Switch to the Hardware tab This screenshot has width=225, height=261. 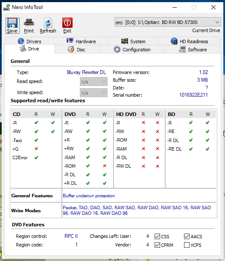coord(82,41)
